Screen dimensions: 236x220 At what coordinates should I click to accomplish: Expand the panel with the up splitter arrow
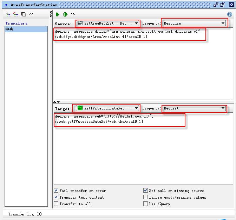coord(55,102)
